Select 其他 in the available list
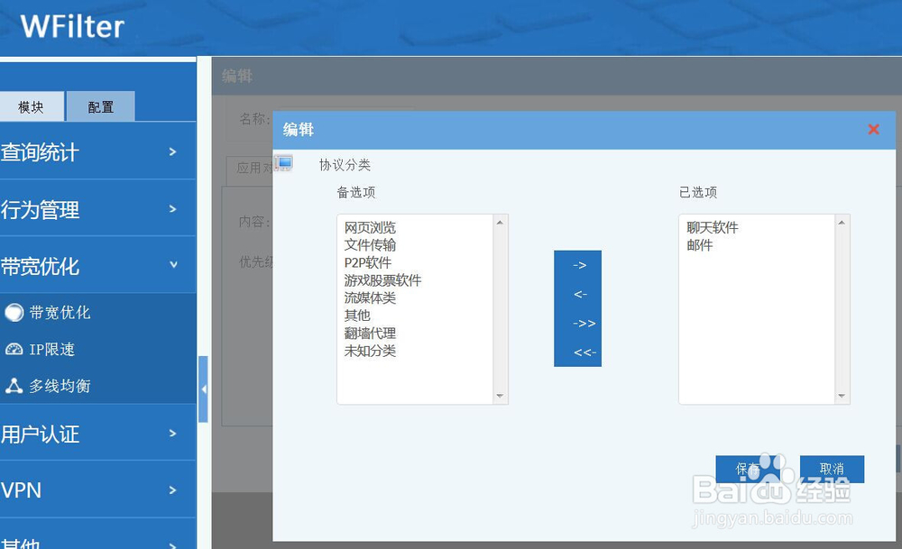Viewport: 902px width, 549px height. click(x=357, y=316)
